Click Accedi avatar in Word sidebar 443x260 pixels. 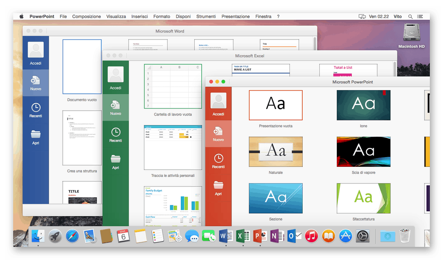coord(36,50)
